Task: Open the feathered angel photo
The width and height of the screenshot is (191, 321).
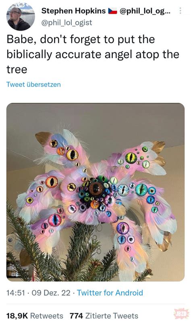Action: pos(95,192)
